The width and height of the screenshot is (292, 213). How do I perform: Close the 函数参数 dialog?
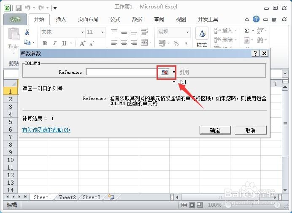coord(264,53)
